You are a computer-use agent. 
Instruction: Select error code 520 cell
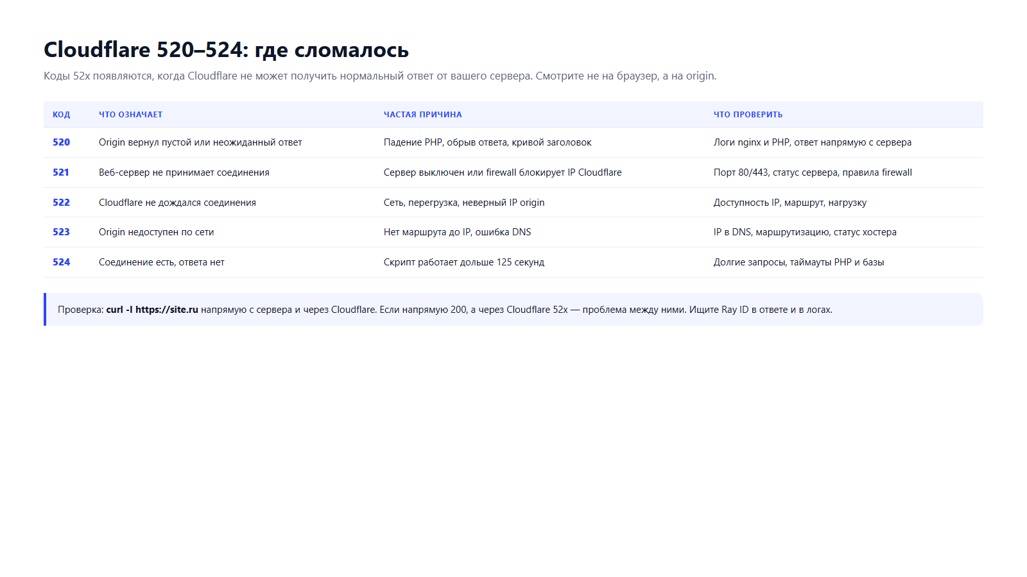tap(62, 142)
